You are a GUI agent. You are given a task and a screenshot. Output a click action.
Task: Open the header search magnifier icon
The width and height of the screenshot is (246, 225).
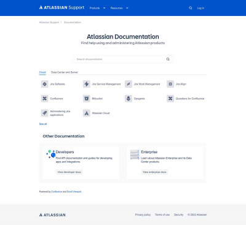pyautogui.click(x=191, y=8)
